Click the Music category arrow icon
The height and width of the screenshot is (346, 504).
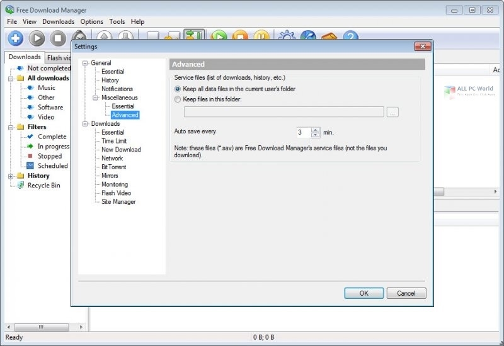pos(30,87)
